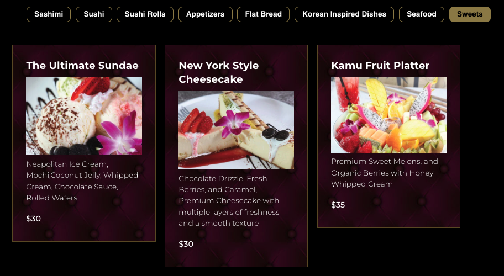Screen dimensions: 504x276
Task: Show the Appetizers menu category
Action: tap(205, 14)
